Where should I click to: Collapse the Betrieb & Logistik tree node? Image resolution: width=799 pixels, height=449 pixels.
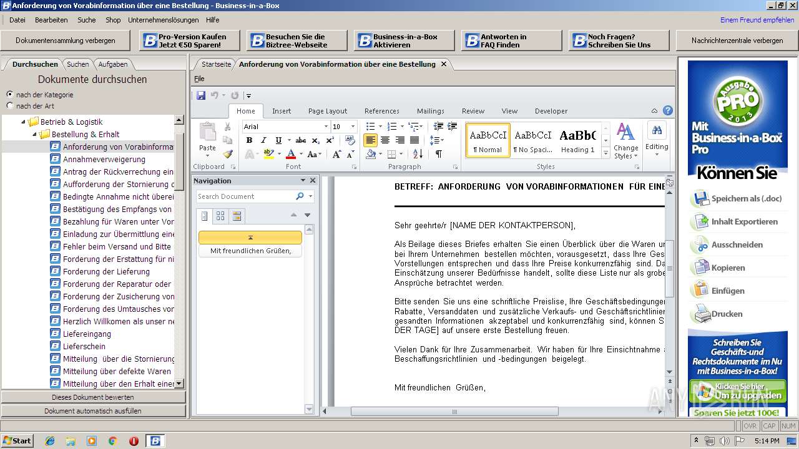coord(24,122)
